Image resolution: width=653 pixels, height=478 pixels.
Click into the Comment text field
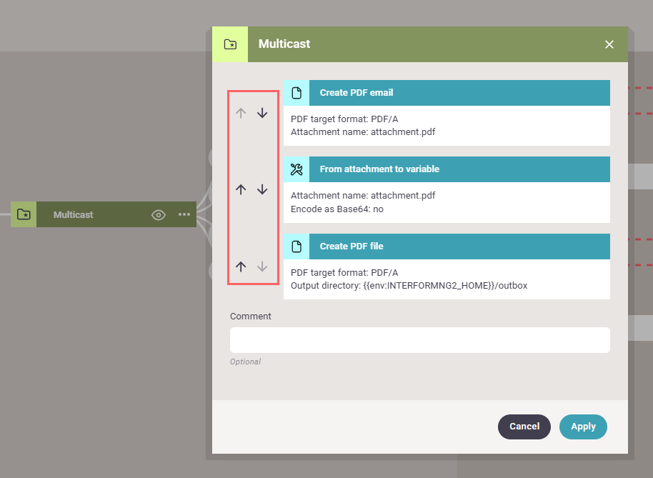point(419,340)
